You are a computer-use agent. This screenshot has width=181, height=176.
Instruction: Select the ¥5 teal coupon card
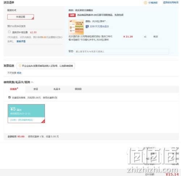26,113
